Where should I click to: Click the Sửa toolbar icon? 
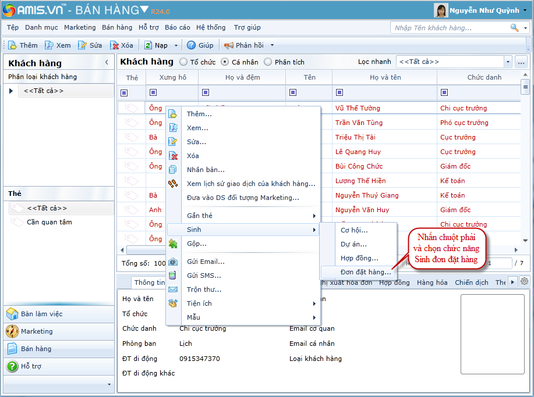83,45
